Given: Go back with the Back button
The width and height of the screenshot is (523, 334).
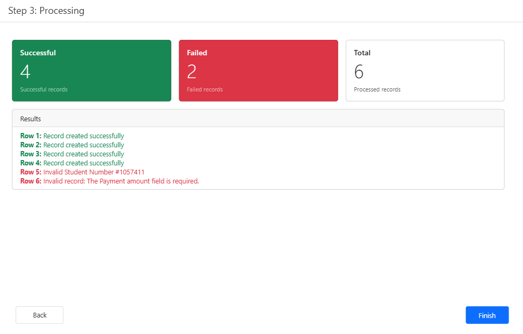Looking at the screenshot, I should [40, 315].
